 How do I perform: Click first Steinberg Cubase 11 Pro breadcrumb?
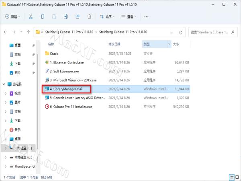(x=69, y=32)
